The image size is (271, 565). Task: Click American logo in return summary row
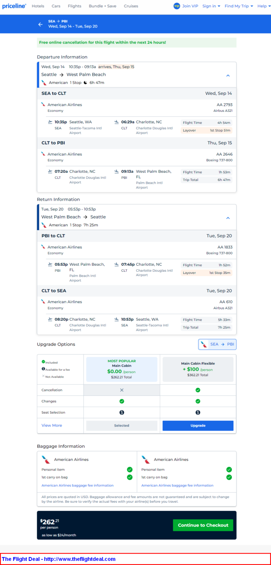point(44,225)
